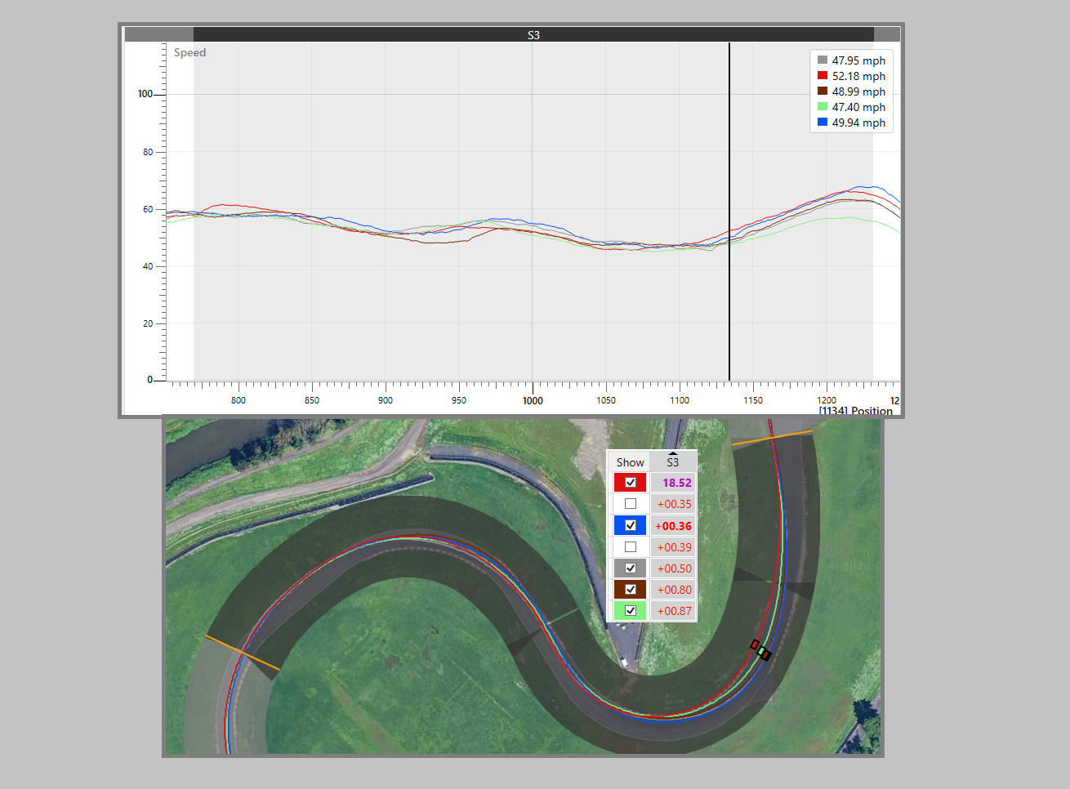Click the 47.40 mph legend value
The width and height of the screenshot is (1070, 789).
(858, 107)
